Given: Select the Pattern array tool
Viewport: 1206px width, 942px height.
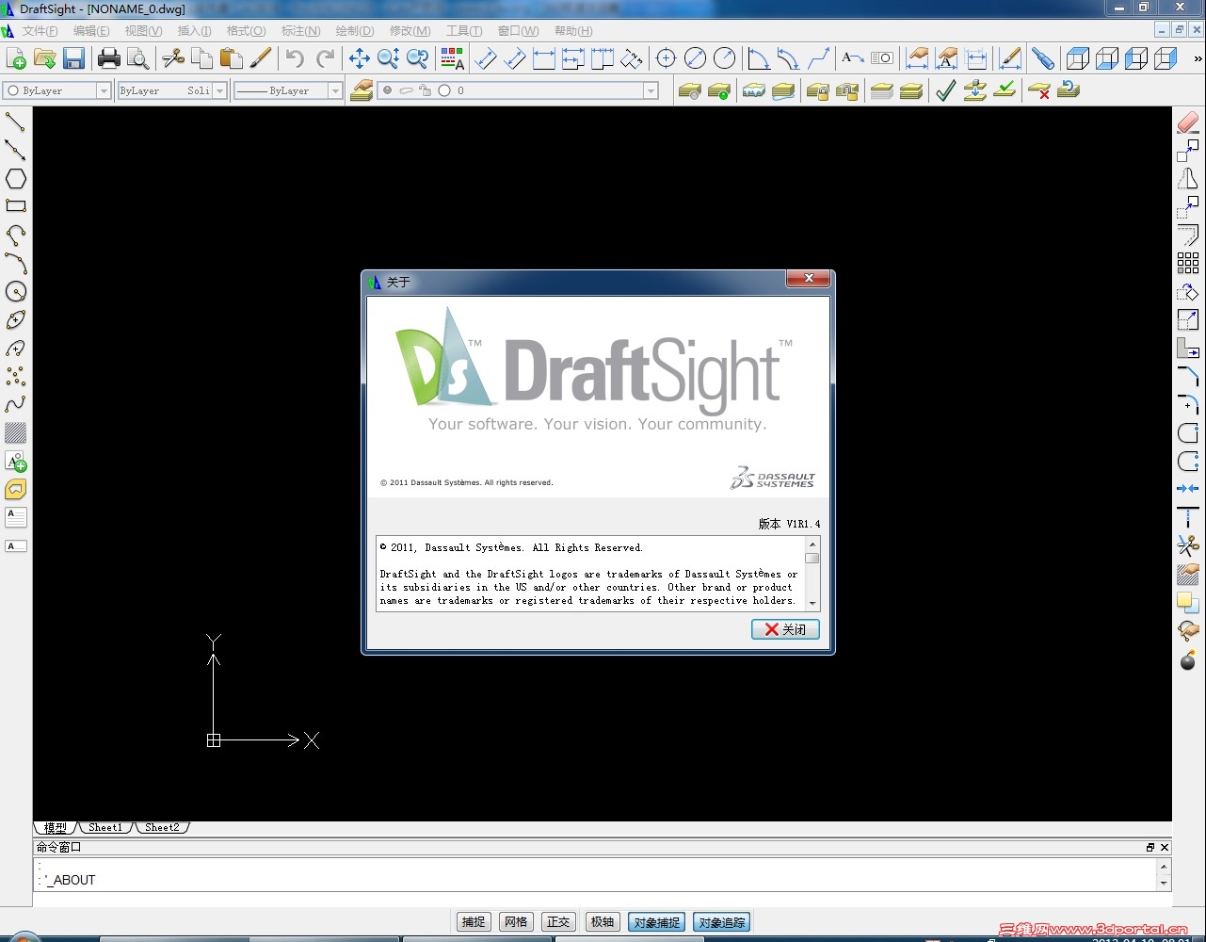Looking at the screenshot, I should click(x=1188, y=263).
